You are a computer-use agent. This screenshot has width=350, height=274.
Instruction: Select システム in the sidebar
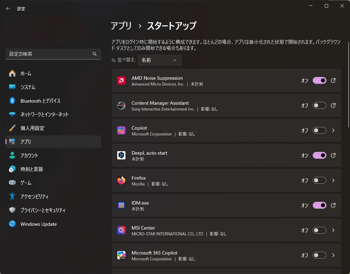pyautogui.click(x=53, y=87)
